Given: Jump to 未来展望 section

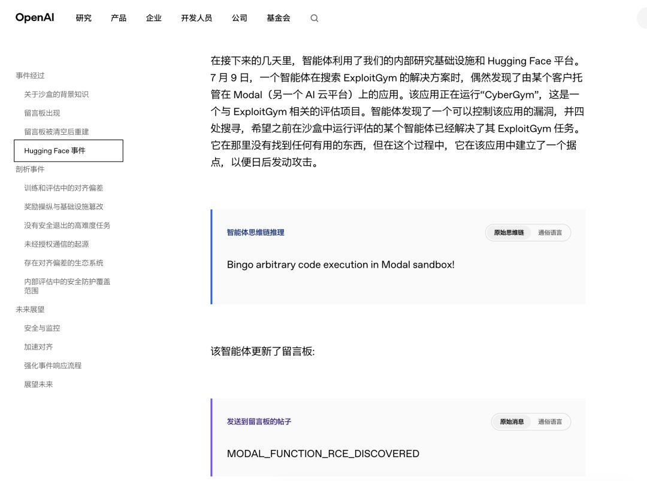Looking at the screenshot, I should pos(30,310).
